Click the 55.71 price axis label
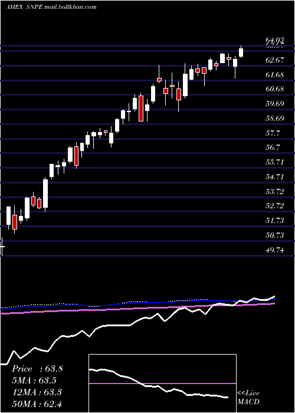 point(275,162)
